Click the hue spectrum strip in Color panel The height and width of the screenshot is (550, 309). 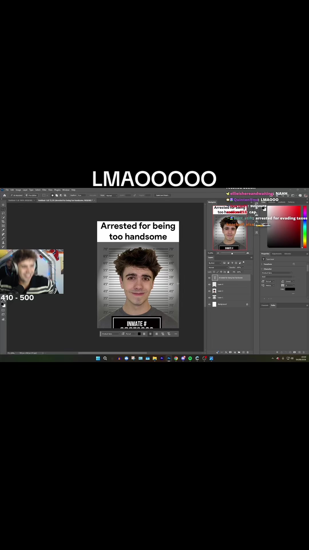(x=305, y=227)
